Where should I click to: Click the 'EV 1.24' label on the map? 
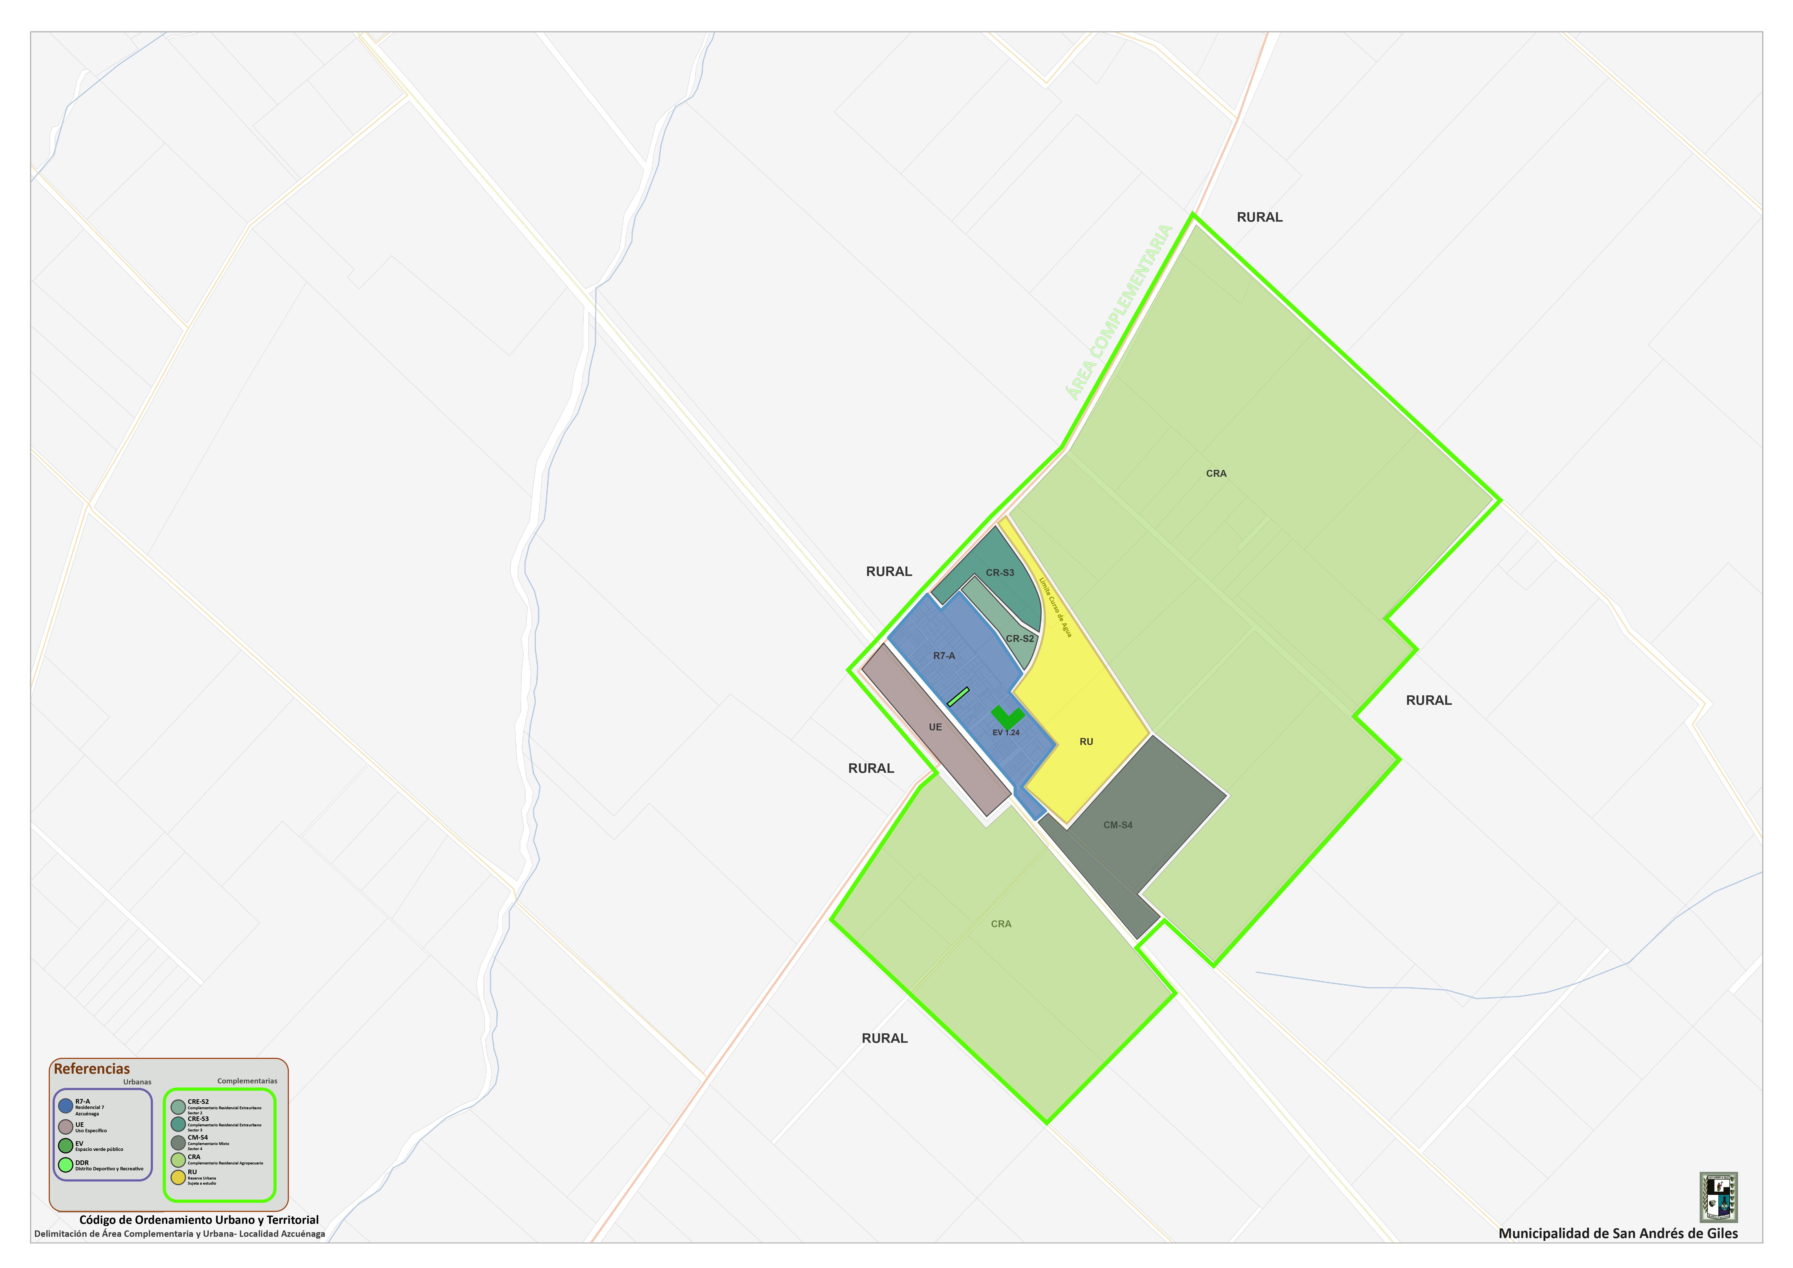point(1006,733)
